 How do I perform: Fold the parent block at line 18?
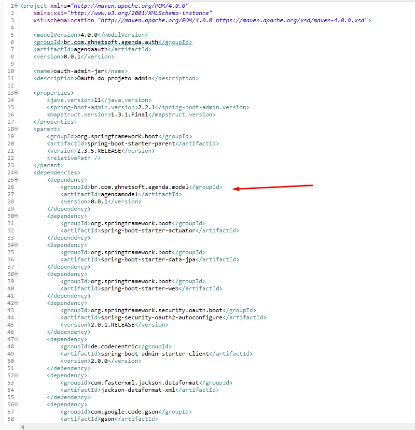point(17,129)
